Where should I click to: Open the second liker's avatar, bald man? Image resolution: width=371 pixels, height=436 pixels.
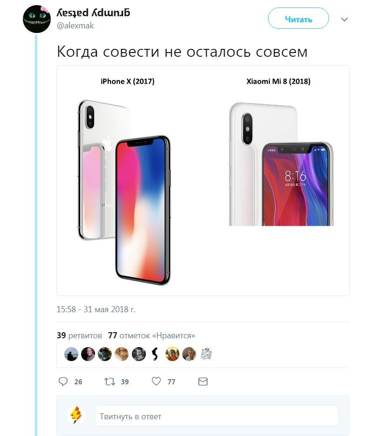click(x=88, y=354)
